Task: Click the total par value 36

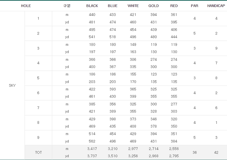Action: tap(195, 152)
